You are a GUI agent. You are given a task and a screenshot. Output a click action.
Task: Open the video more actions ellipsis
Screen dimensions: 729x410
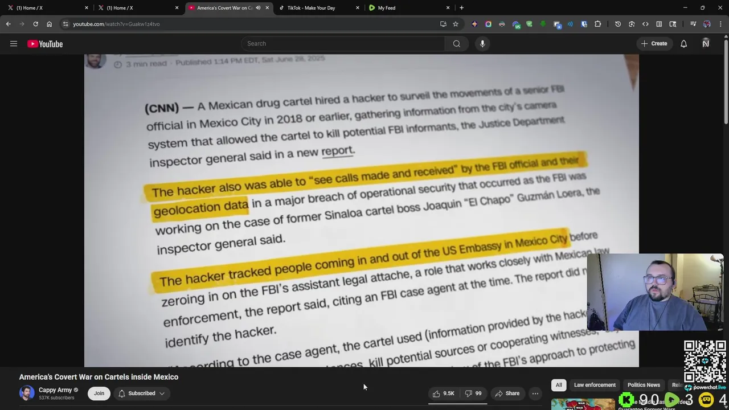535,393
